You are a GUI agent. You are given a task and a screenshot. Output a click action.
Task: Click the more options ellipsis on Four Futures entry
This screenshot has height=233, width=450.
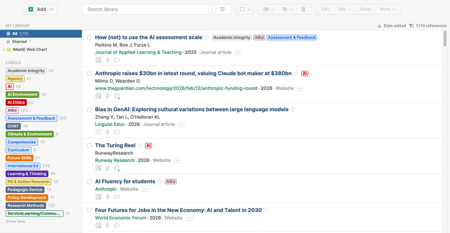(189, 218)
